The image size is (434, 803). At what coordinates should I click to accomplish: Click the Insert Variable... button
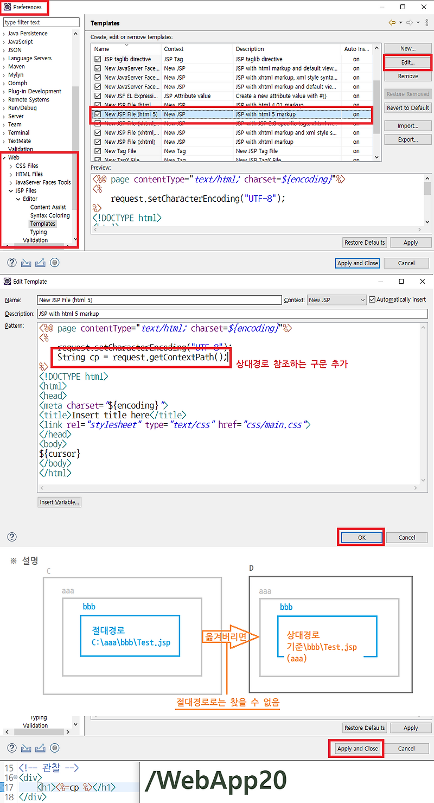click(x=59, y=502)
